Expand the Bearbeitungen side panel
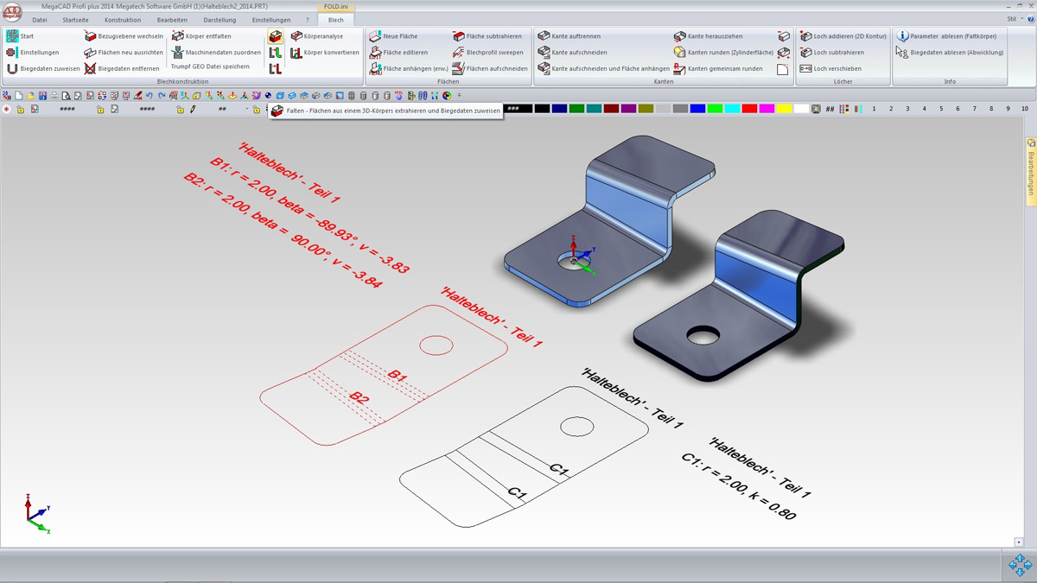Image resolution: width=1037 pixels, height=583 pixels. (x=1030, y=171)
